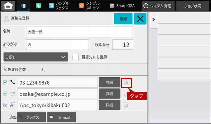The height and width of the screenshot is (124, 211).
Task: Click the phone icon beside 03-1234-9876
Action: point(13,82)
